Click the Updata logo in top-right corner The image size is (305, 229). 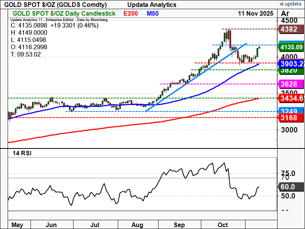(291, 4)
